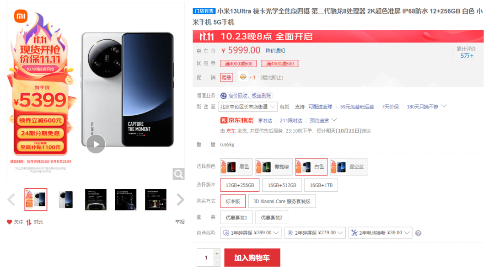The width and height of the screenshot is (494, 269).
Task: Increase quantity with the plus stepper
Action: coord(217,253)
